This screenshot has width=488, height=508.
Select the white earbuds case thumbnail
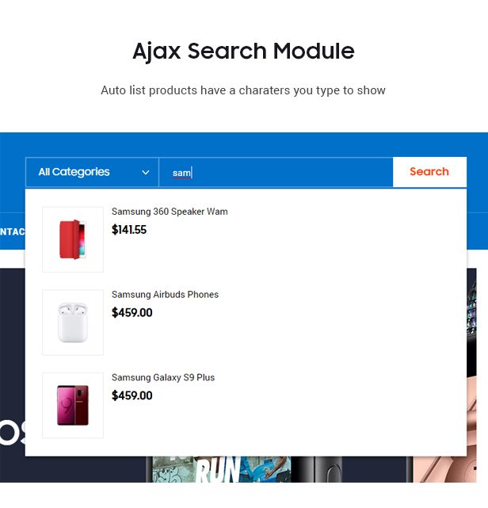[73, 323]
